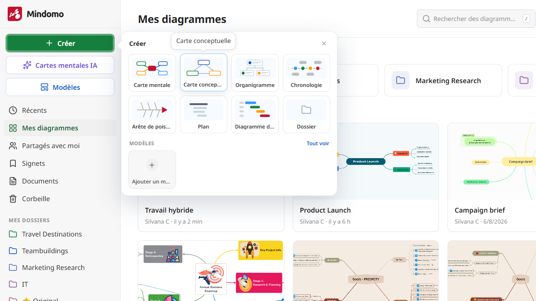536x301 pixels.
Task: Create an Arête de poisson diagram
Action: [152, 114]
